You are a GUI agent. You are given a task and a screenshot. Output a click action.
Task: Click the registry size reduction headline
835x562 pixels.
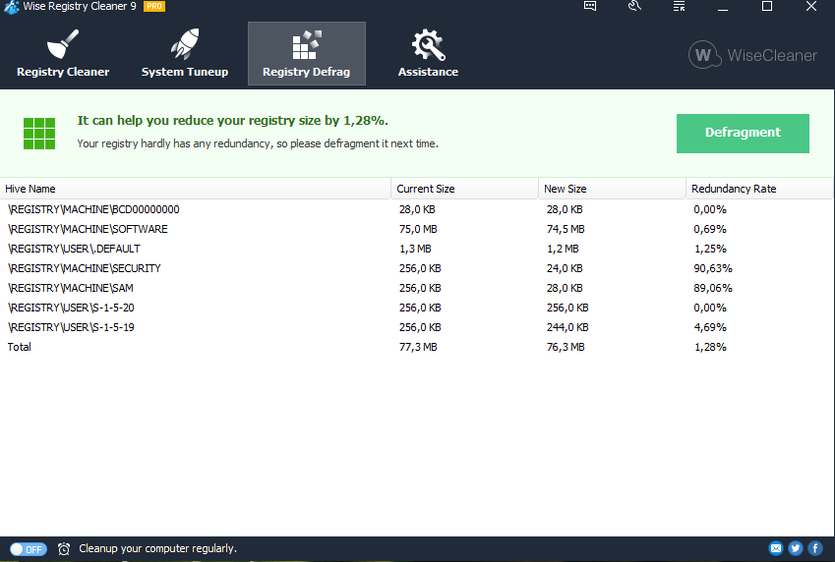coord(233,121)
